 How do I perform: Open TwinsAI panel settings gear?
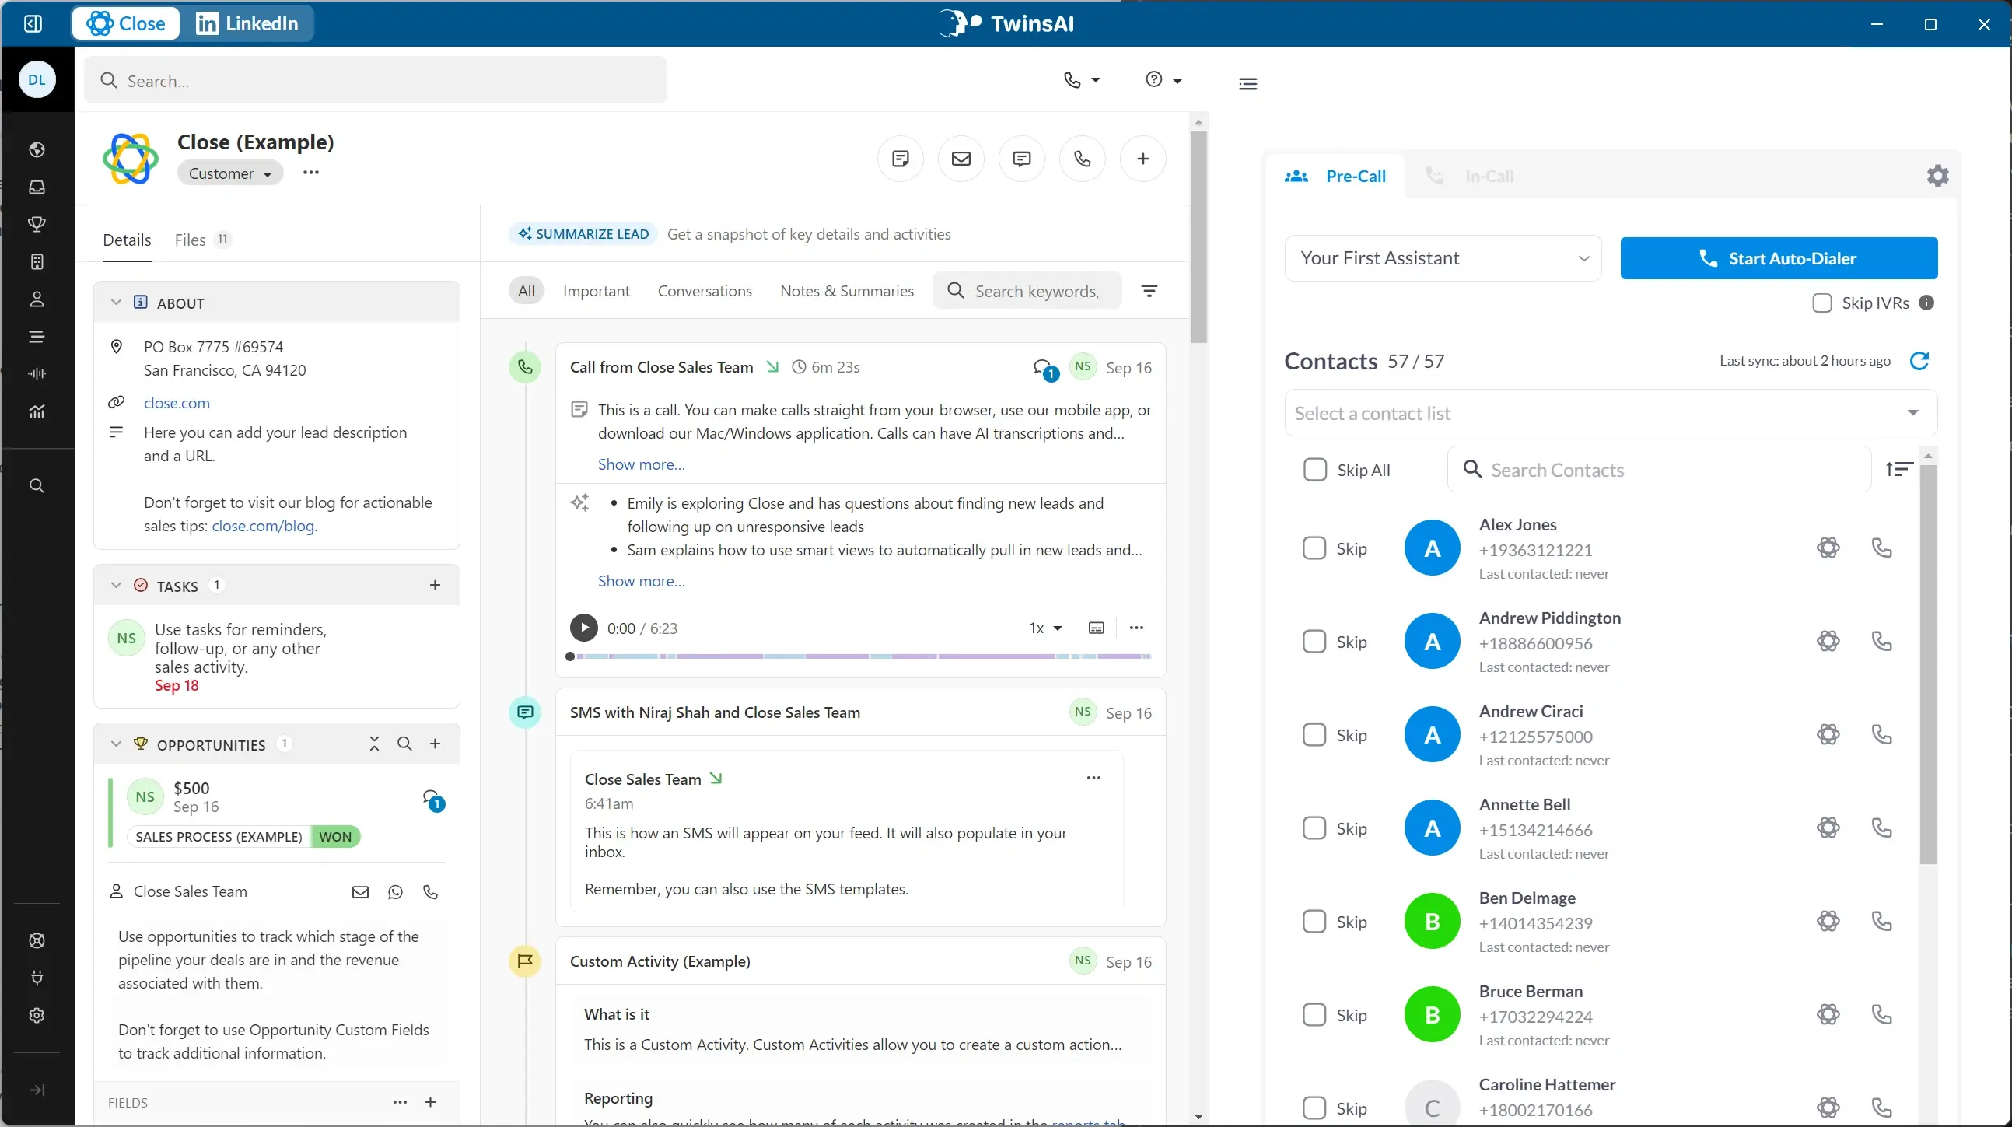pos(1937,176)
